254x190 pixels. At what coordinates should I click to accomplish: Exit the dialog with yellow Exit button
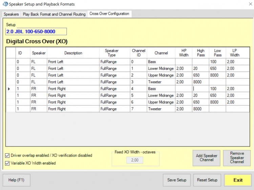[238, 180]
